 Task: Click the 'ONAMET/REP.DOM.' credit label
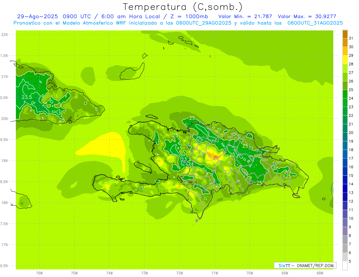(x=316, y=265)
